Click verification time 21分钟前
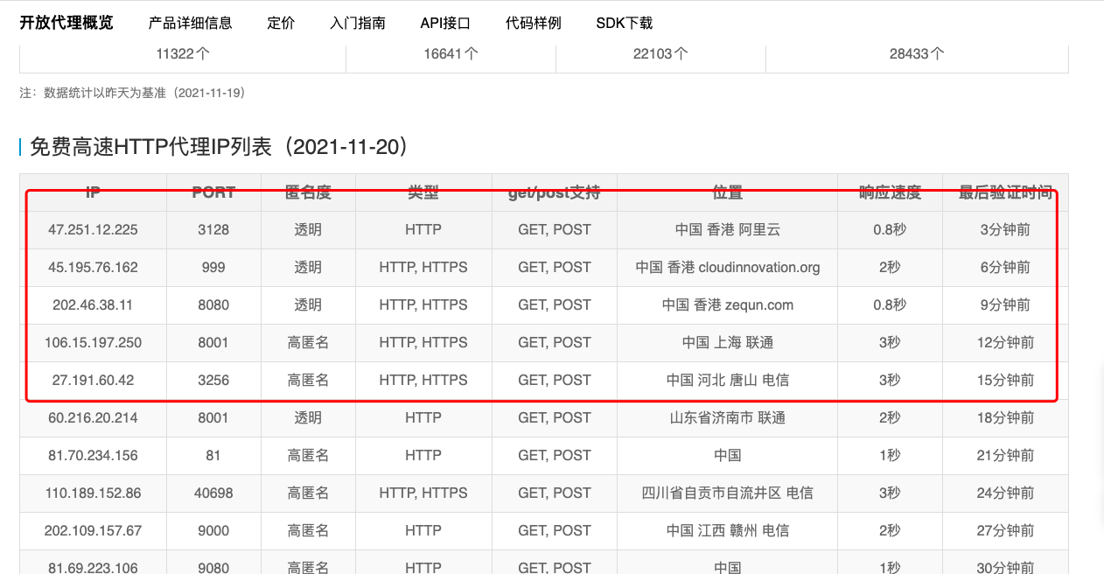The height and width of the screenshot is (574, 1104). 1005,456
